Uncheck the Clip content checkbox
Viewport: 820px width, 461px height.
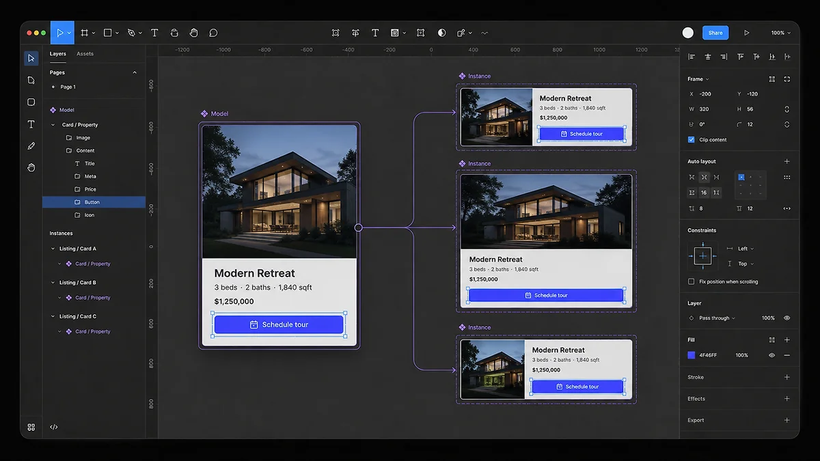click(x=692, y=139)
